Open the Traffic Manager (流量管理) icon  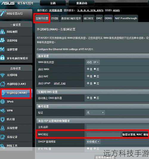pos(2,49)
